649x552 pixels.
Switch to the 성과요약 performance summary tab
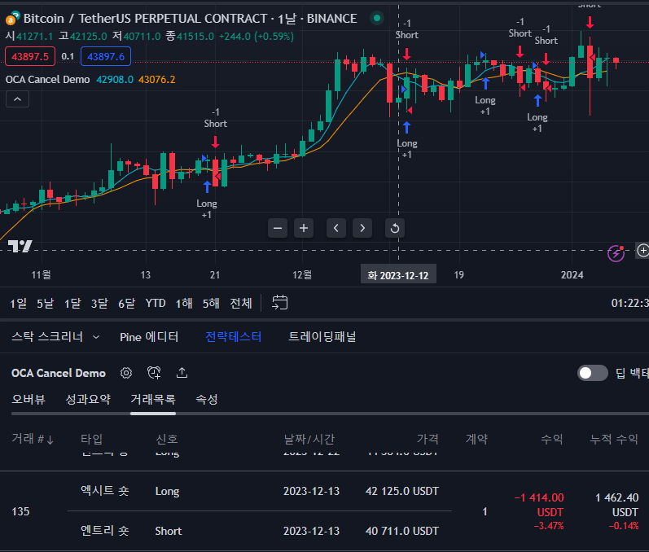tap(88, 399)
